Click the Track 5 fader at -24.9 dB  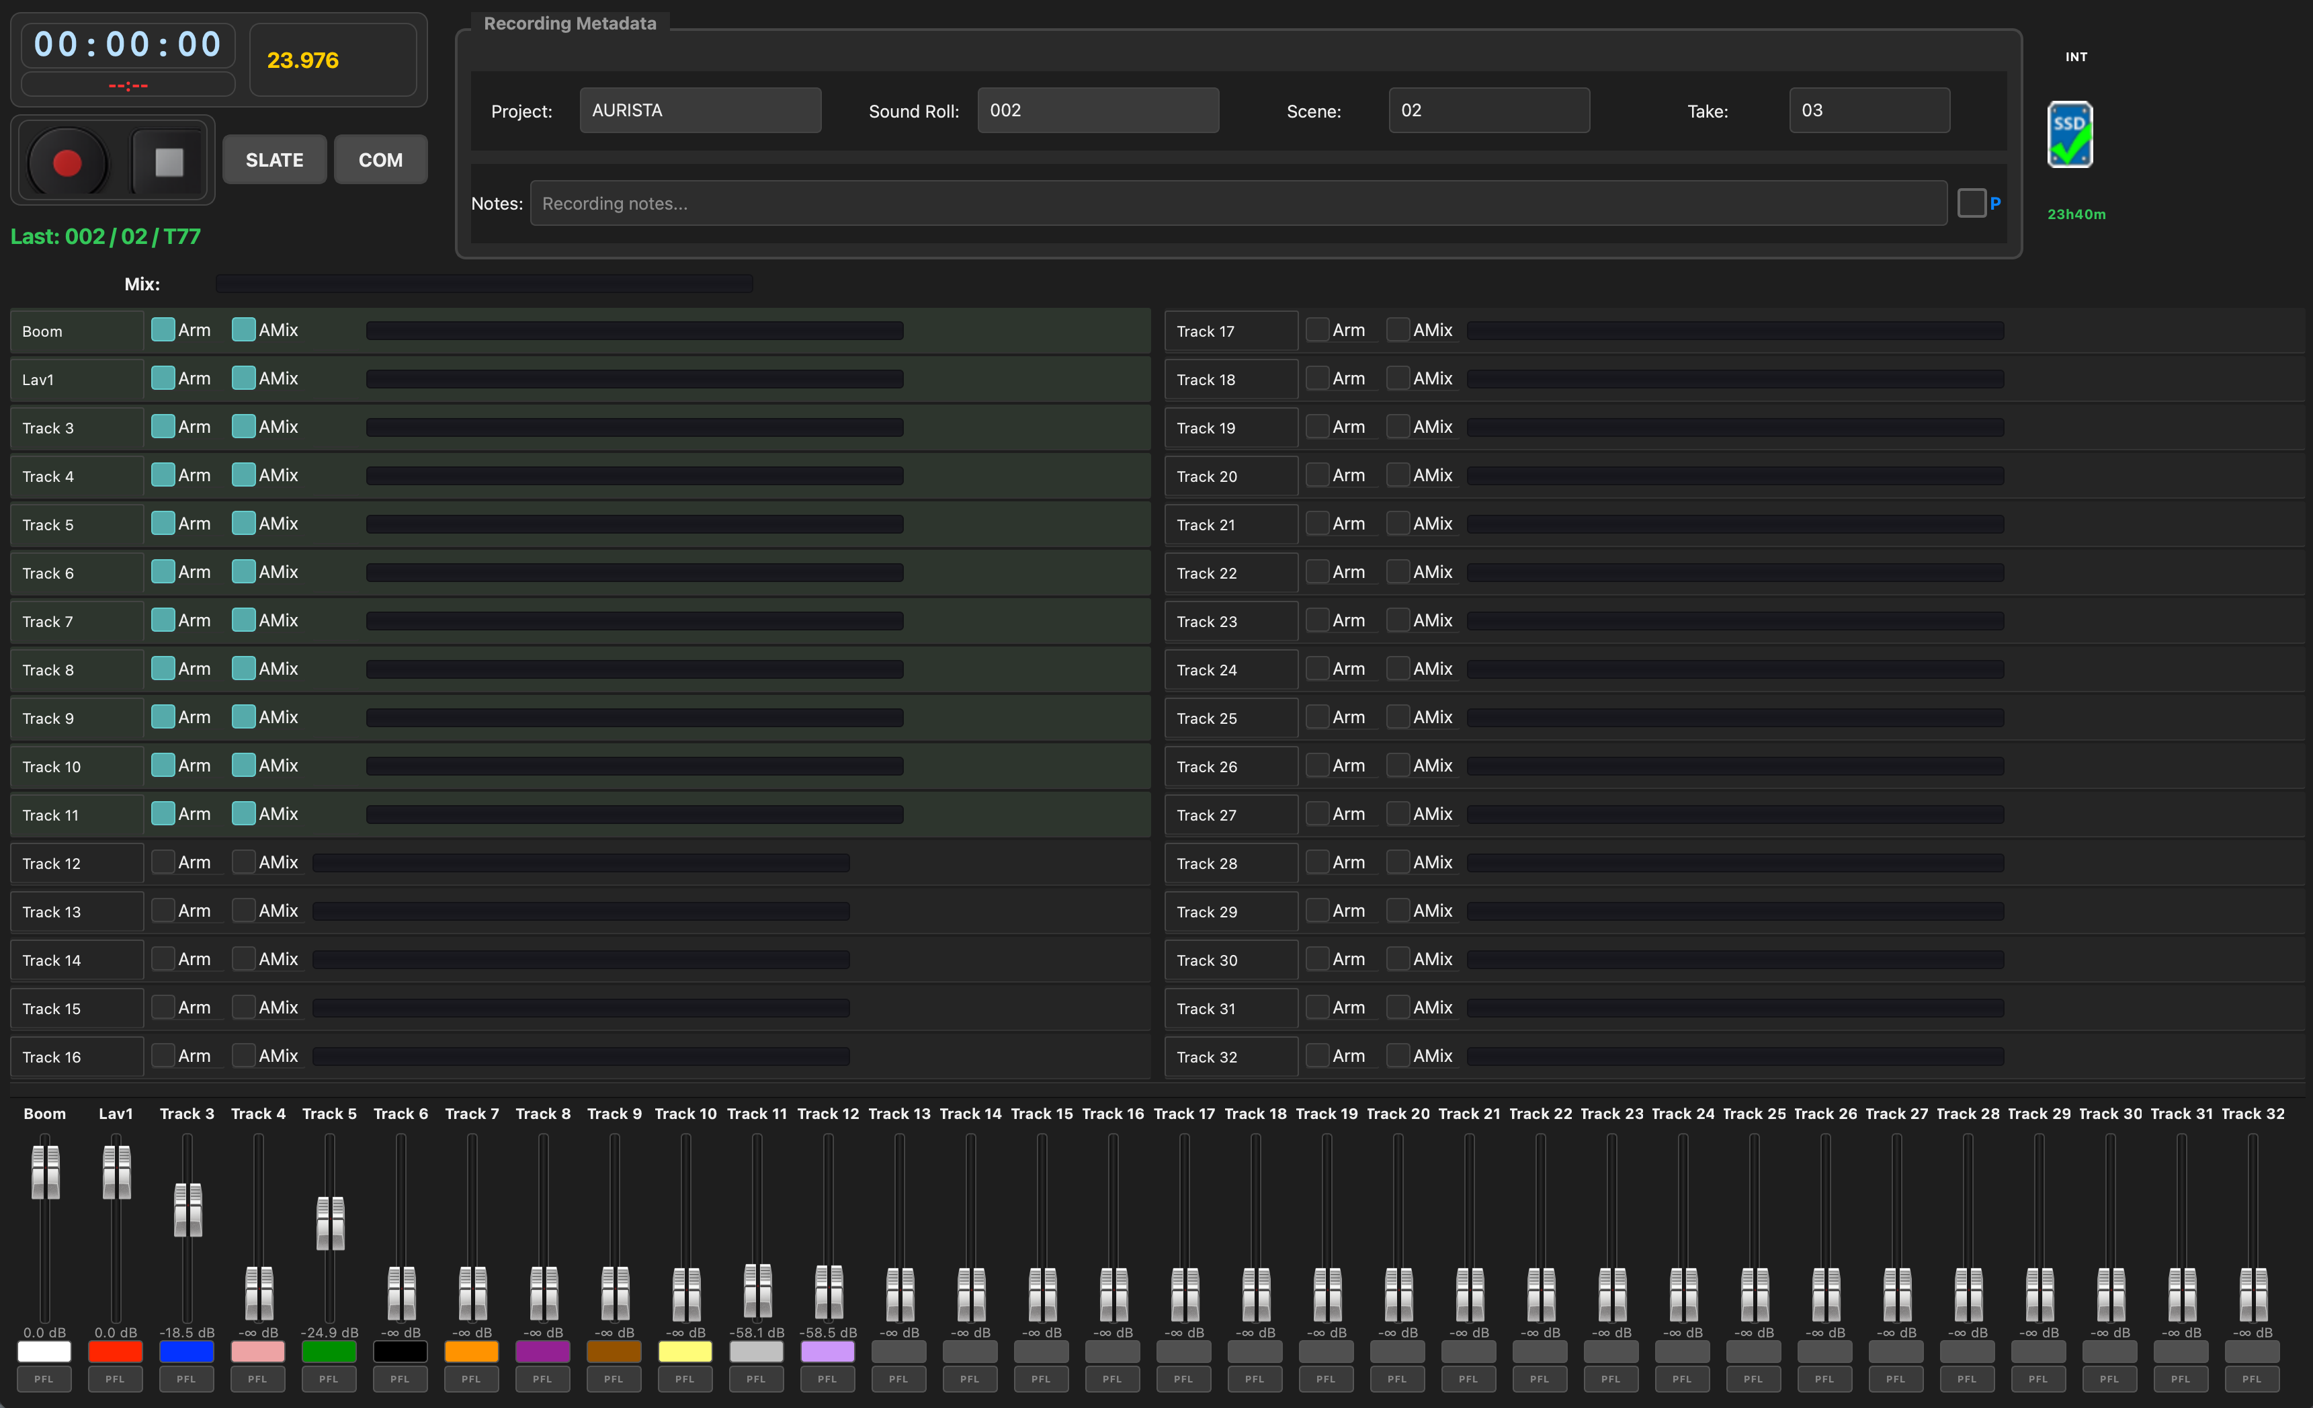point(331,1222)
